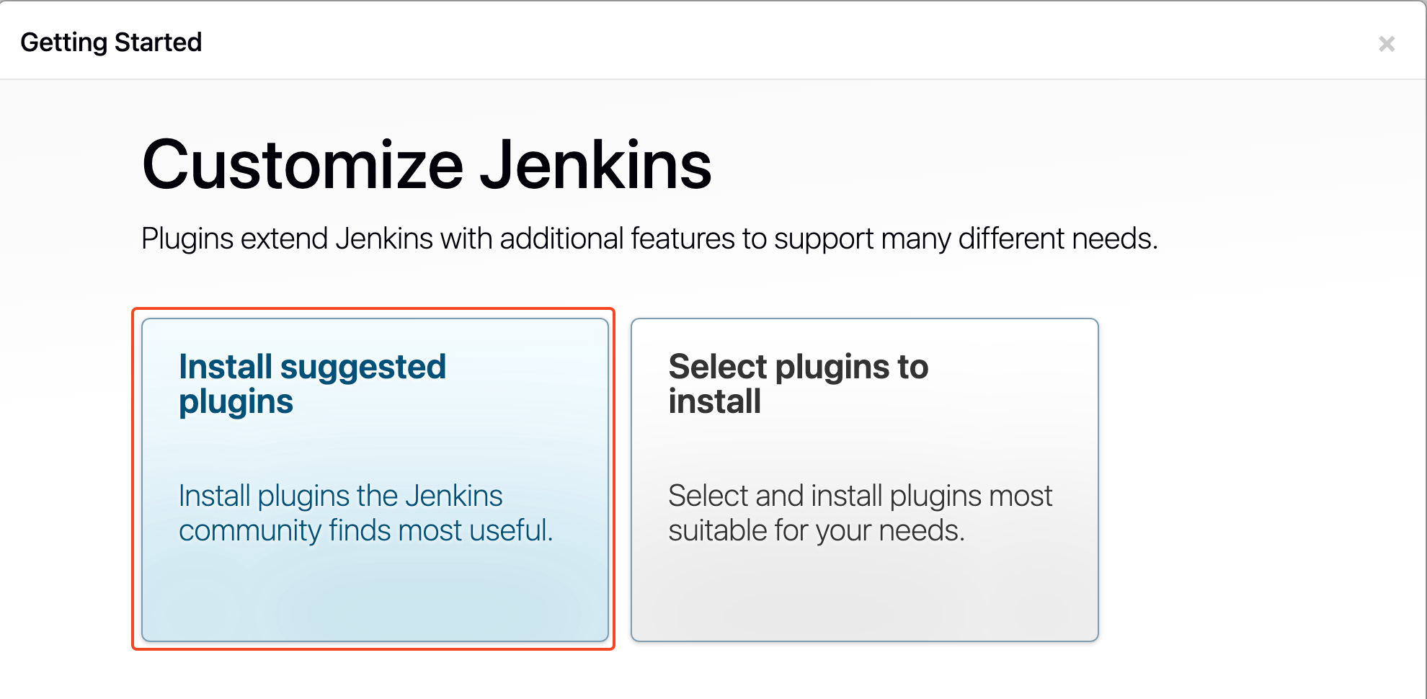Click 'Plugins extend Jenkins with additional features' text
The image size is (1427, 699).
(649, 239)
